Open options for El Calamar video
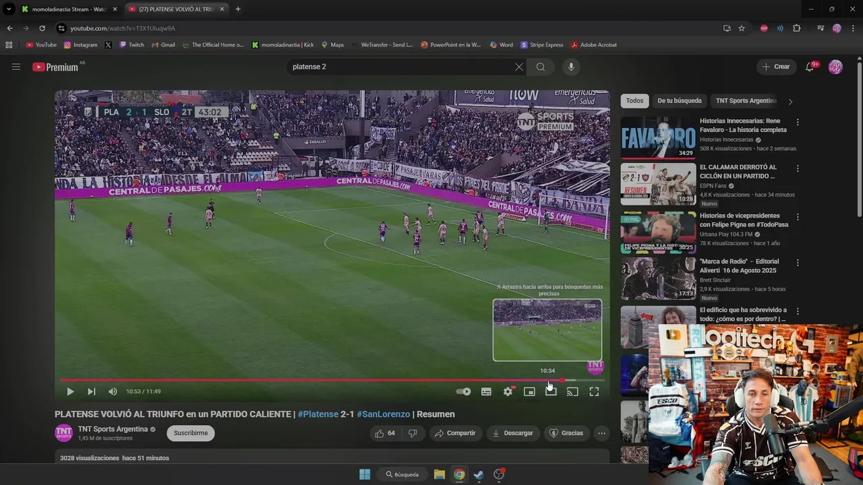The height and width of the screenshot is (485, 863). 798,168
